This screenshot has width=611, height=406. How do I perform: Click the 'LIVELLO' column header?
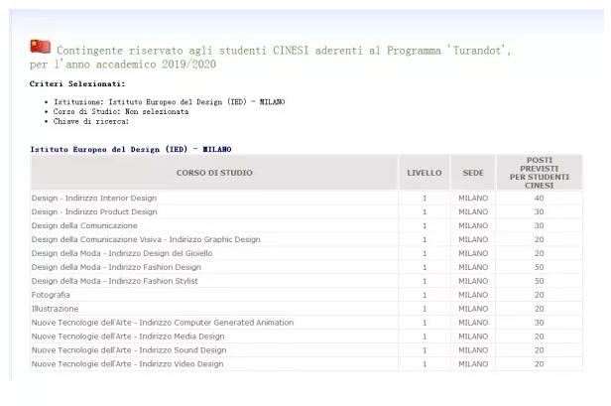(x=425, y=173)
